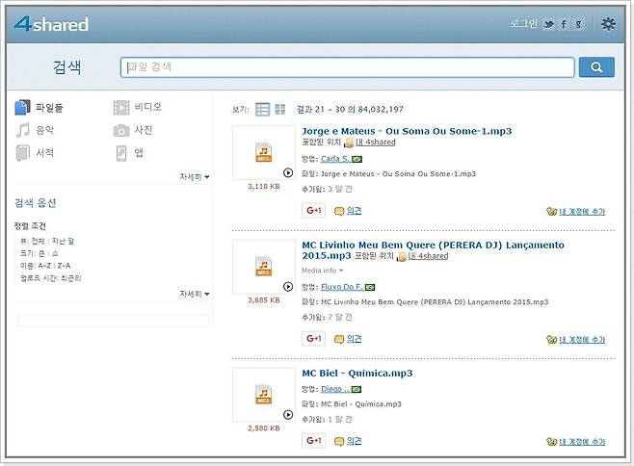Click file size 3,685 KB text

point(264,300)
